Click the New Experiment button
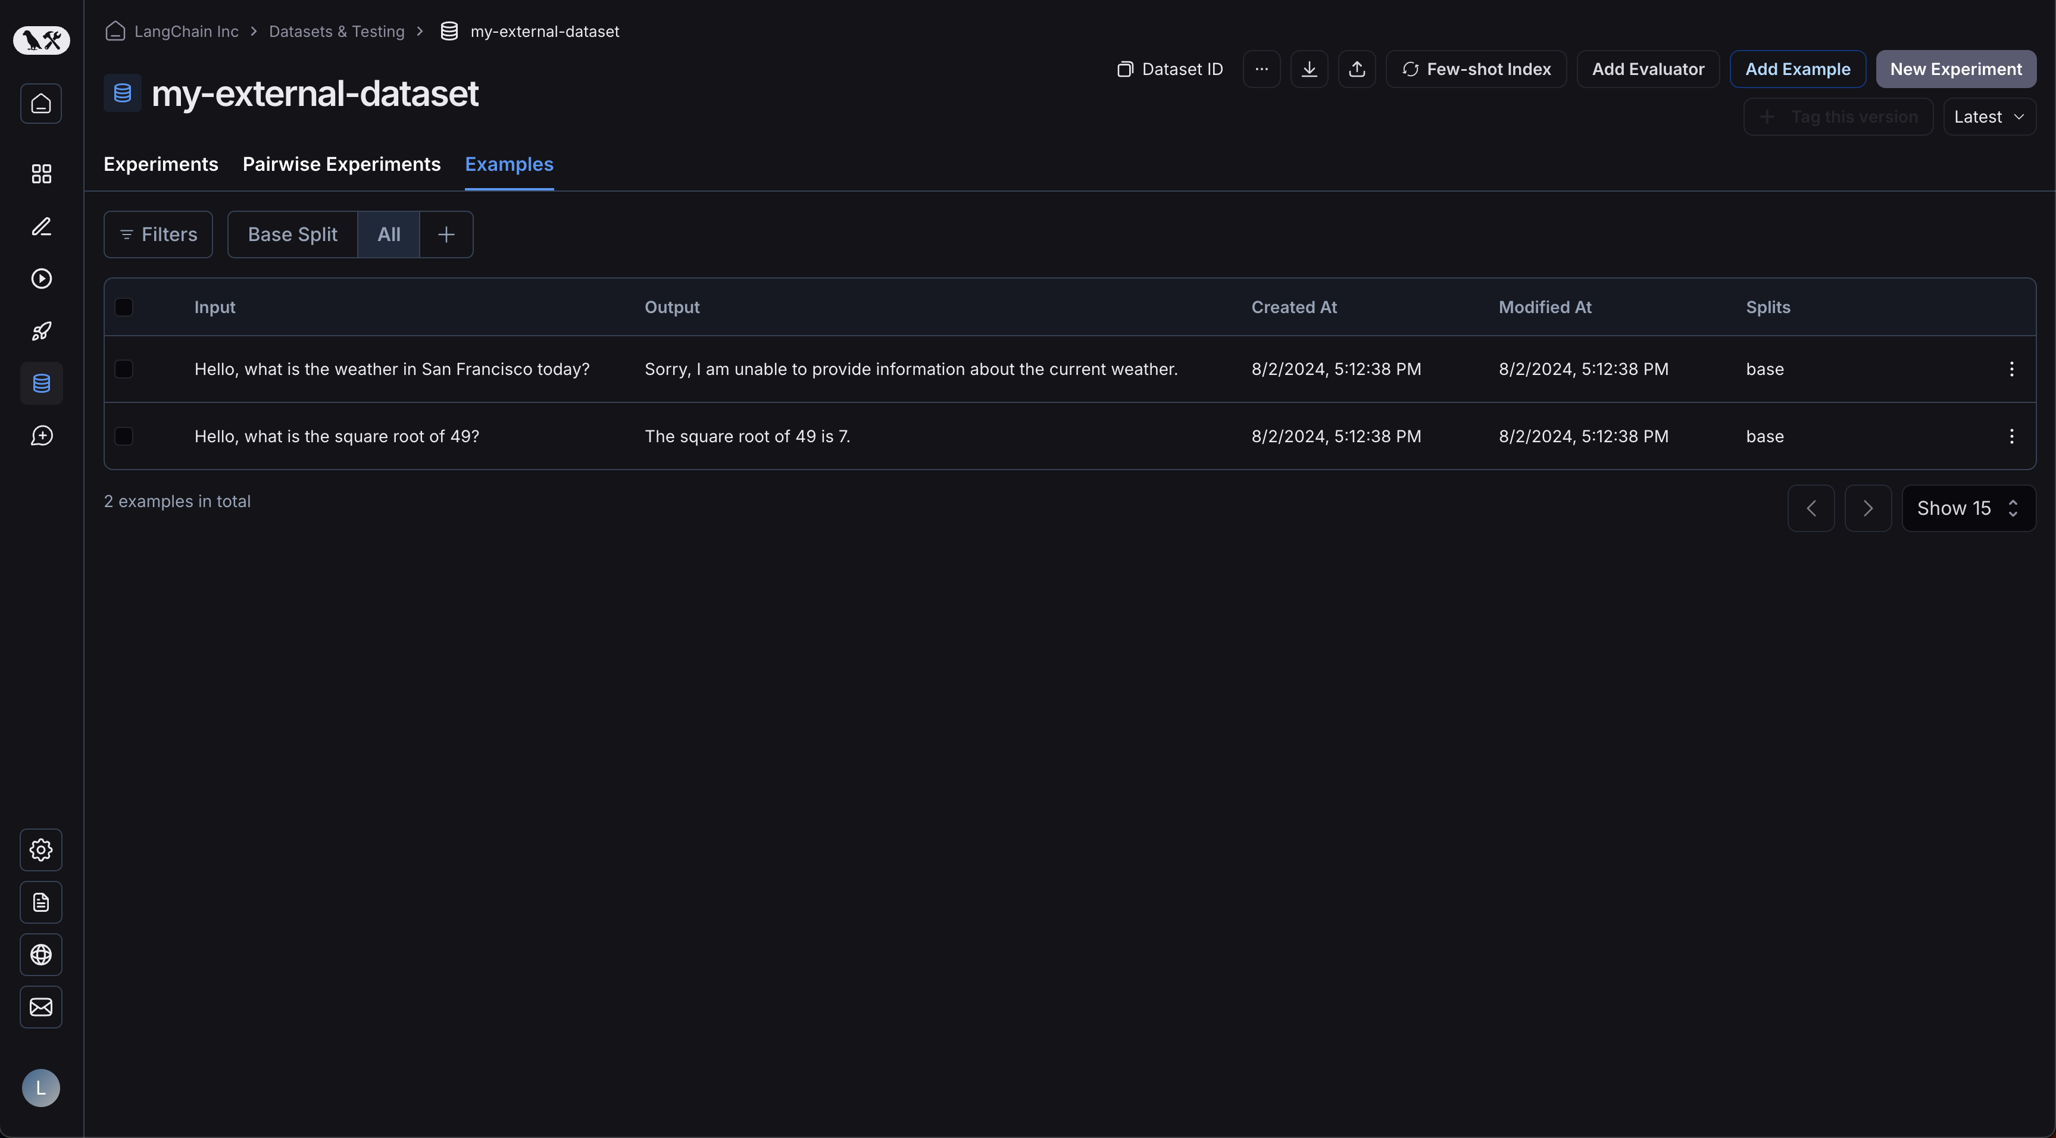The width and height of the screenshot is (2056, 1138). 1955,70
